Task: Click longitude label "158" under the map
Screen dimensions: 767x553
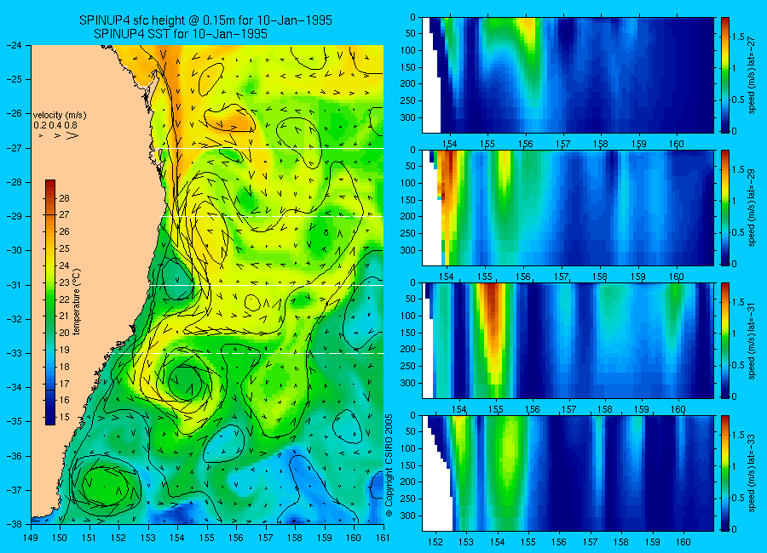Action: pos(295,538)
